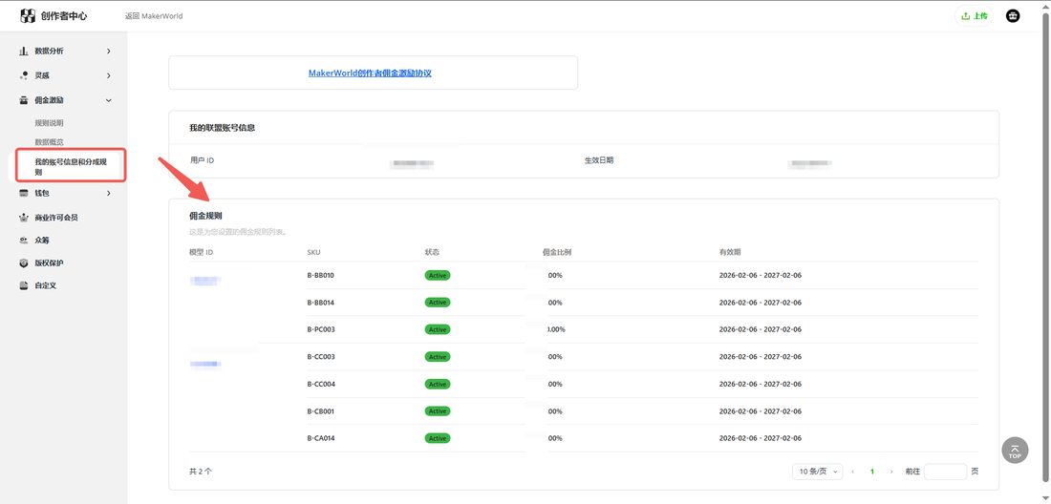Expand the 灵感 chevron
This screenshot has width=1051, height=504.
tap(109, 75)
